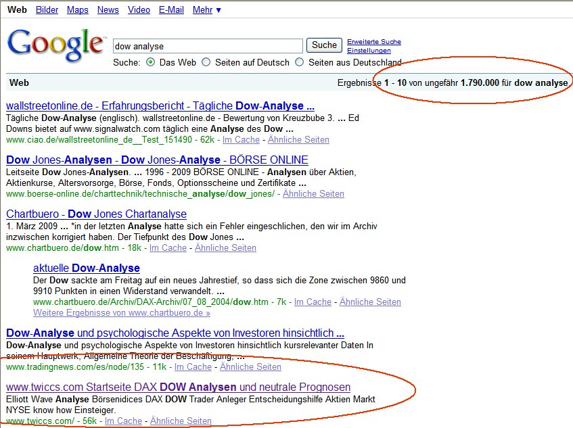Open 'Weitere Ergebnisse von www.chartbuero.de'
573x428 pixels.
122,313
